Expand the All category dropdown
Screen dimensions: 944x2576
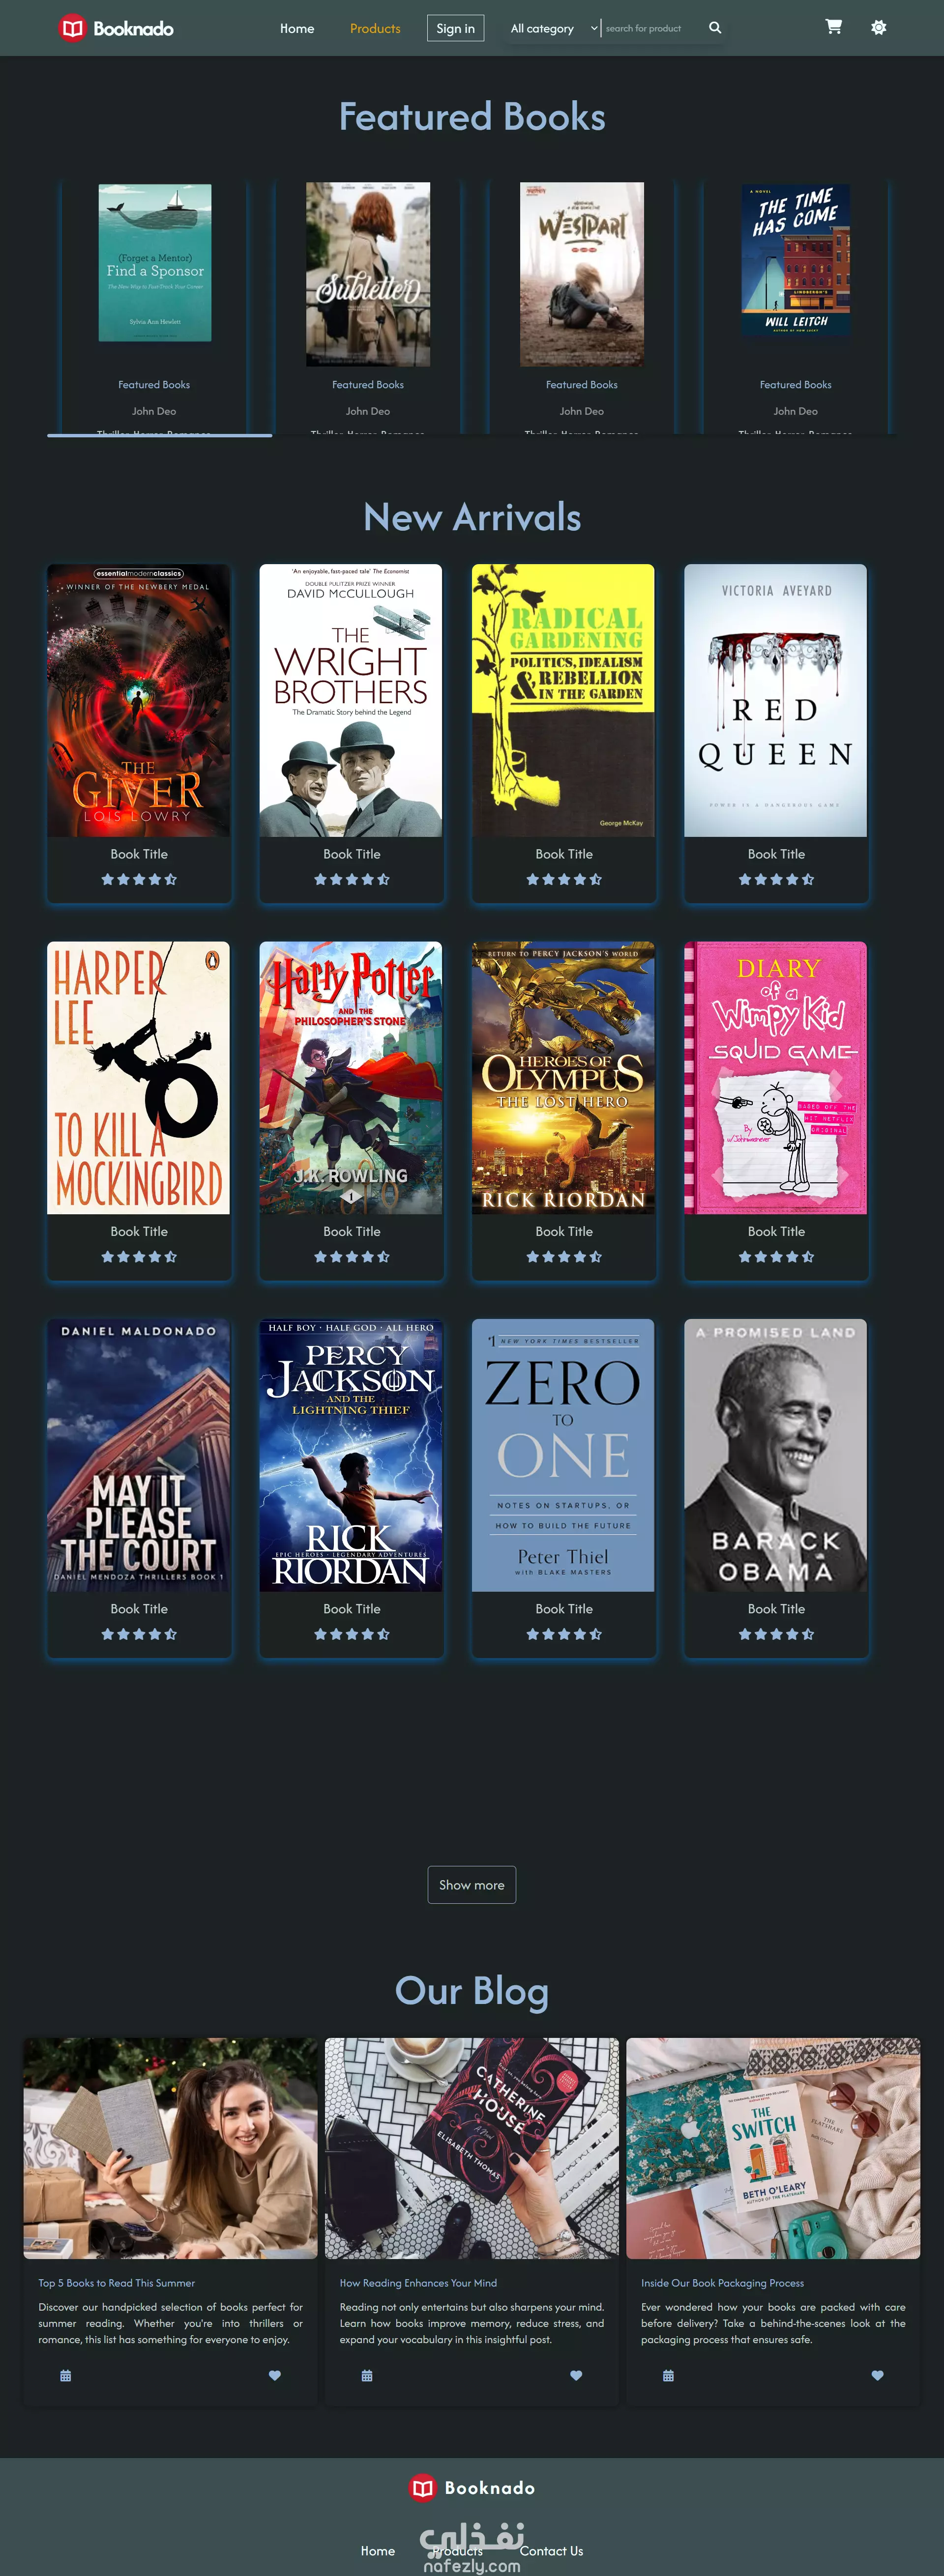click(x=553, y=28)
